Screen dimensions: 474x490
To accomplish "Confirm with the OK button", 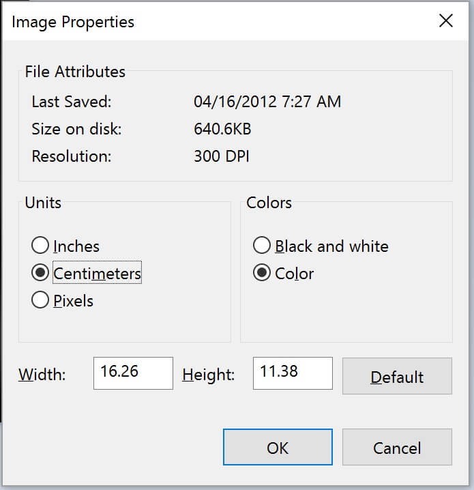I will pos(278,448).
